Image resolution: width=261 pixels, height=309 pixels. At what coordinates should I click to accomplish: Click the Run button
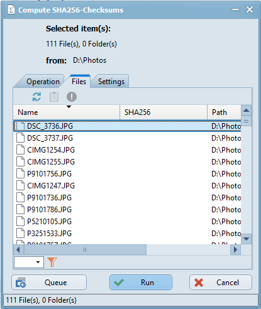pyautogui.click(x=141, y=283)
